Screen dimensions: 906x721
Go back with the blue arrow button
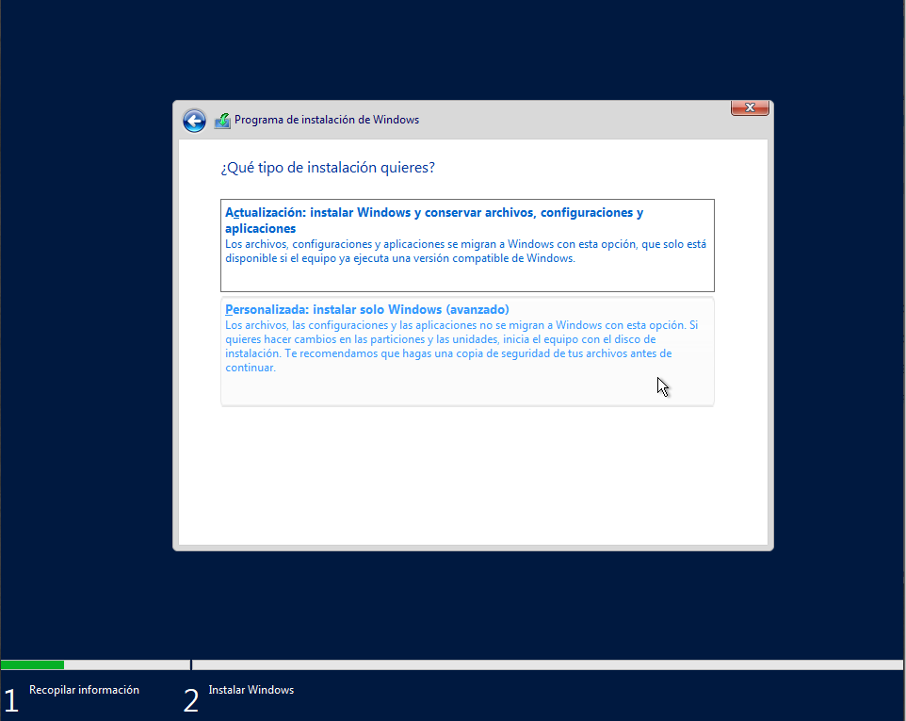[194, 121]
